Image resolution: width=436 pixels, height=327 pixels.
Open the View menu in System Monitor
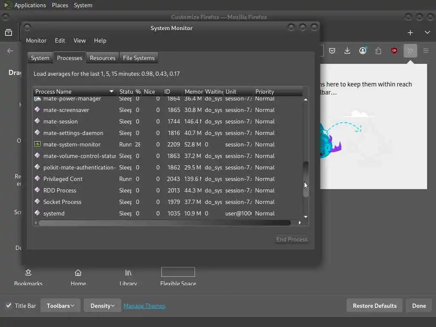coord(80,40)
